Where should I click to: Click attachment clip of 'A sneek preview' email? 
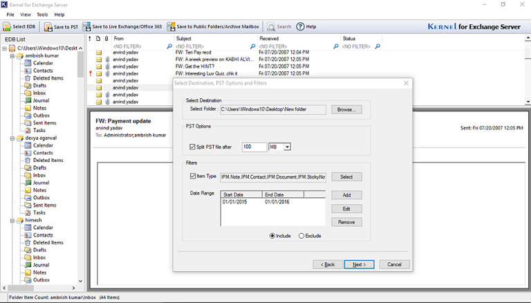tap(107, 59)
